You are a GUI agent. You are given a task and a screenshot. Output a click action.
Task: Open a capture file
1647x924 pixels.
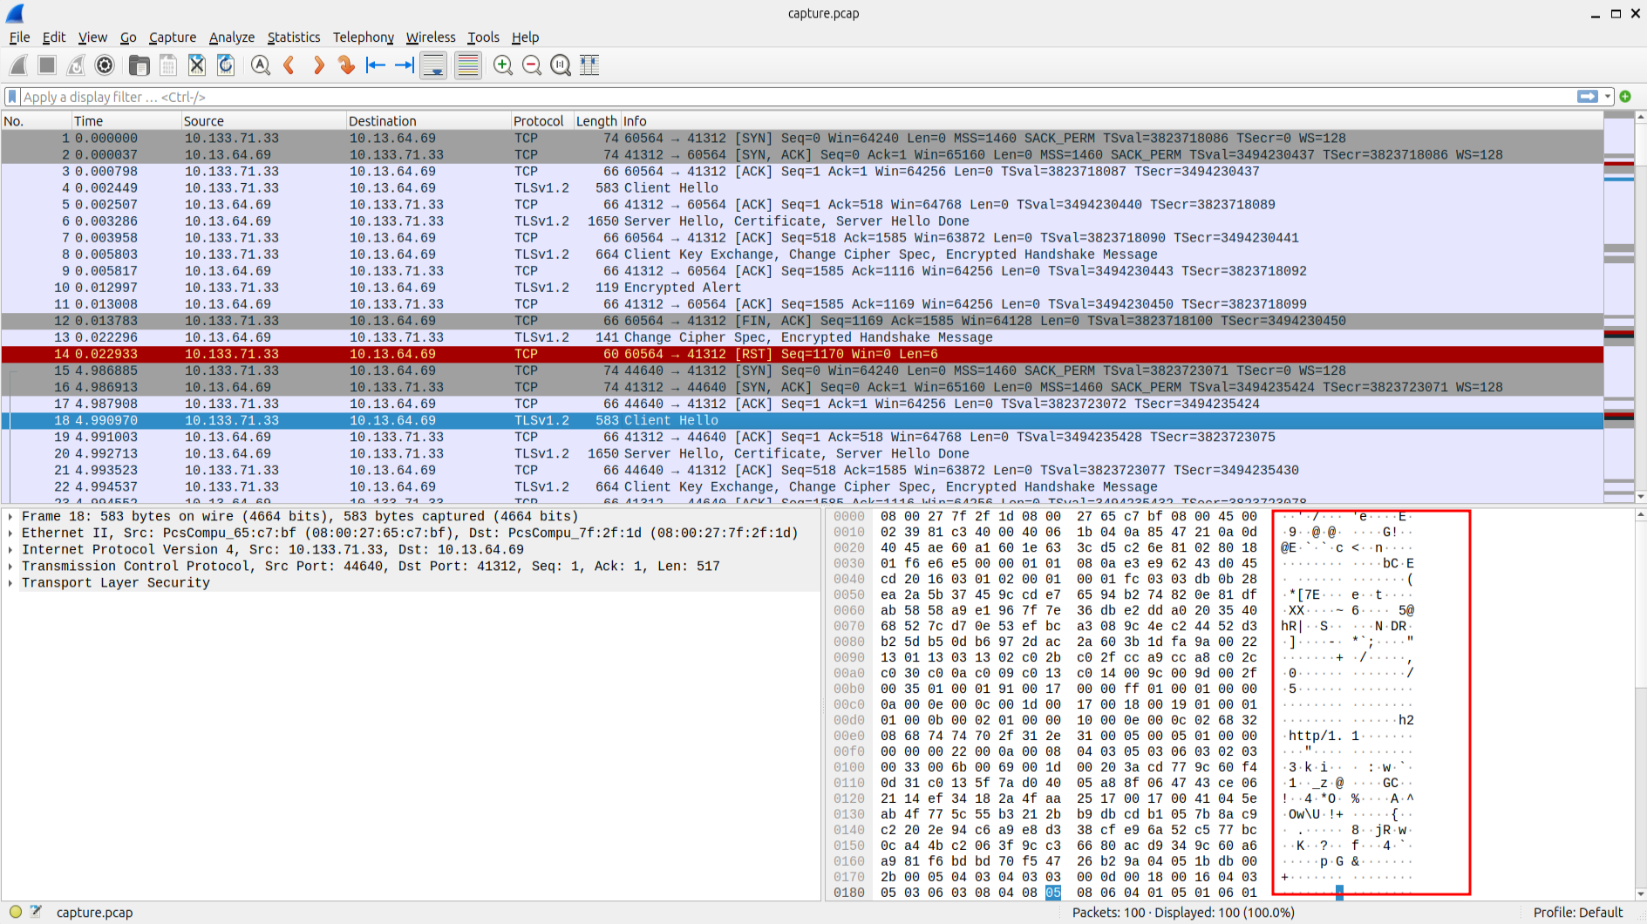coord(140,65)
